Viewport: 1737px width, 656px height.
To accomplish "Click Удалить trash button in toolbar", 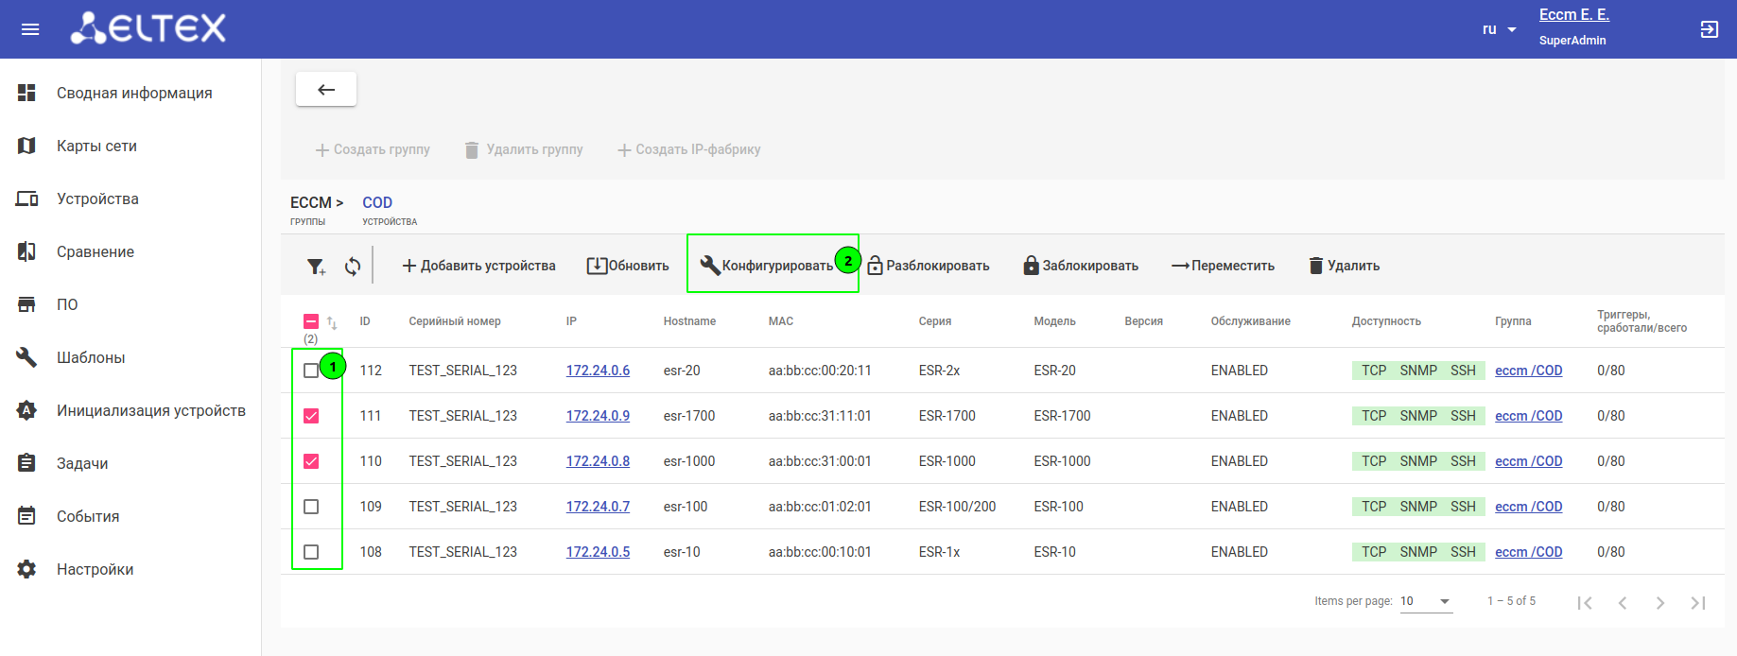I will 1344,266.
